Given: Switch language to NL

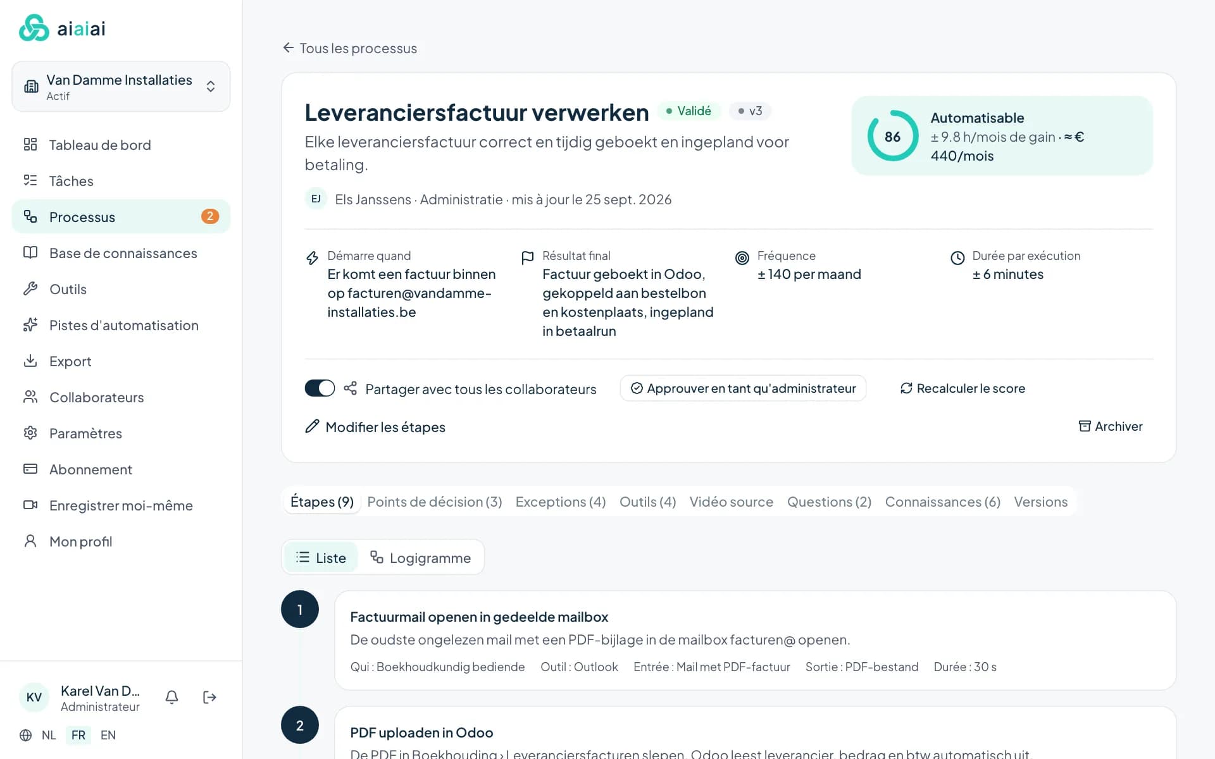Looking at the screenshot, I should click(x=49, y=735).
